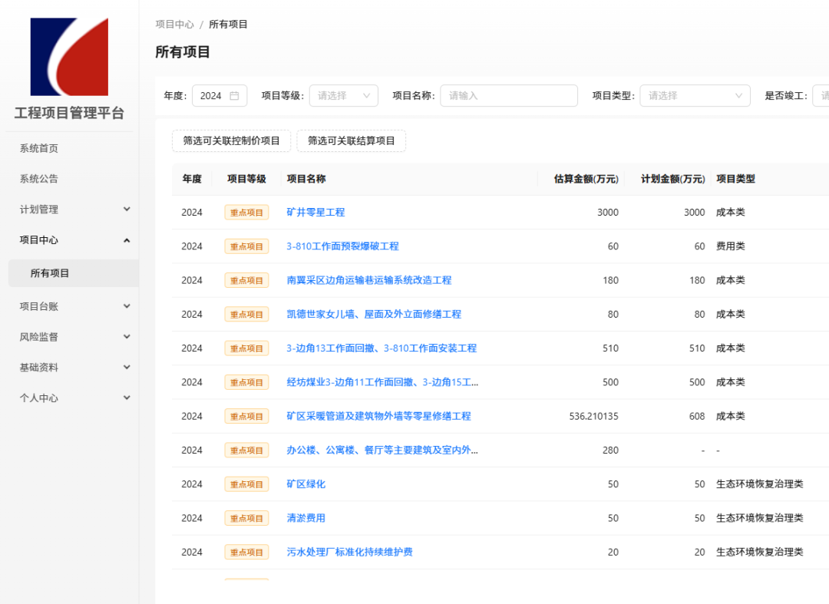Click estimate value 280
This screenshot has width=829, height=604.
click(x=611, y=451)
